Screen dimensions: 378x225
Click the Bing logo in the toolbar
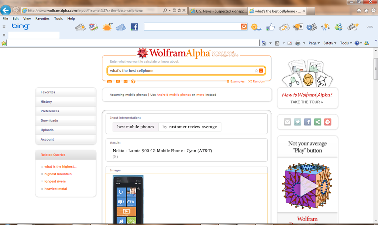21,26
